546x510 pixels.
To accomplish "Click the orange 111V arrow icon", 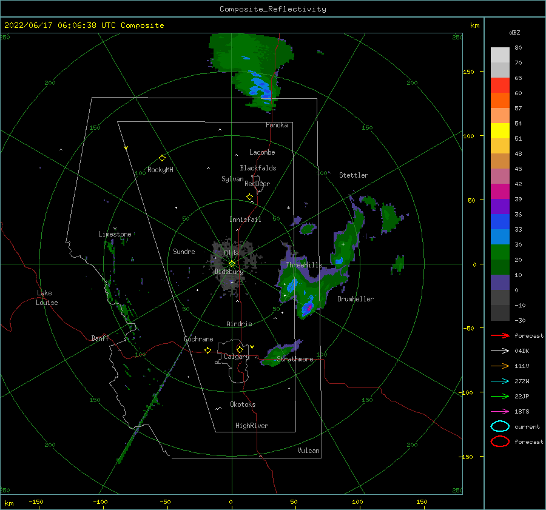I will point(500,366).
